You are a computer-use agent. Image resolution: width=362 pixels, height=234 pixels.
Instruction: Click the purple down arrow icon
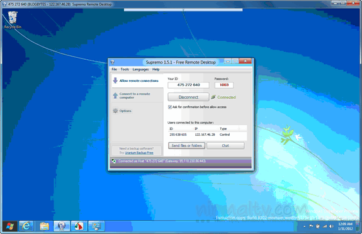click(x=115, y=81)
